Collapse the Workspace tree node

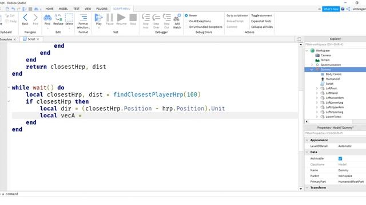click(x=307, y=51)
